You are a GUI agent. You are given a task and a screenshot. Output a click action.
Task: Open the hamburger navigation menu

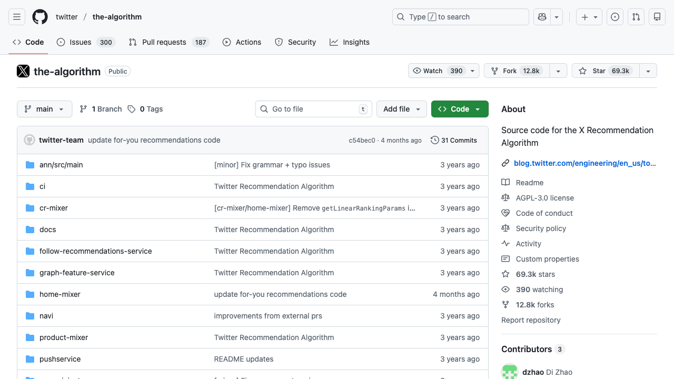click(17, 17)
